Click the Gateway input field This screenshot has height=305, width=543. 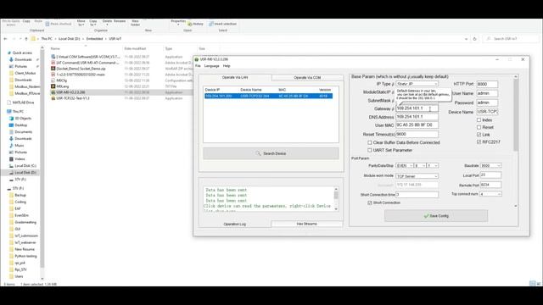(x=417, y=108)
